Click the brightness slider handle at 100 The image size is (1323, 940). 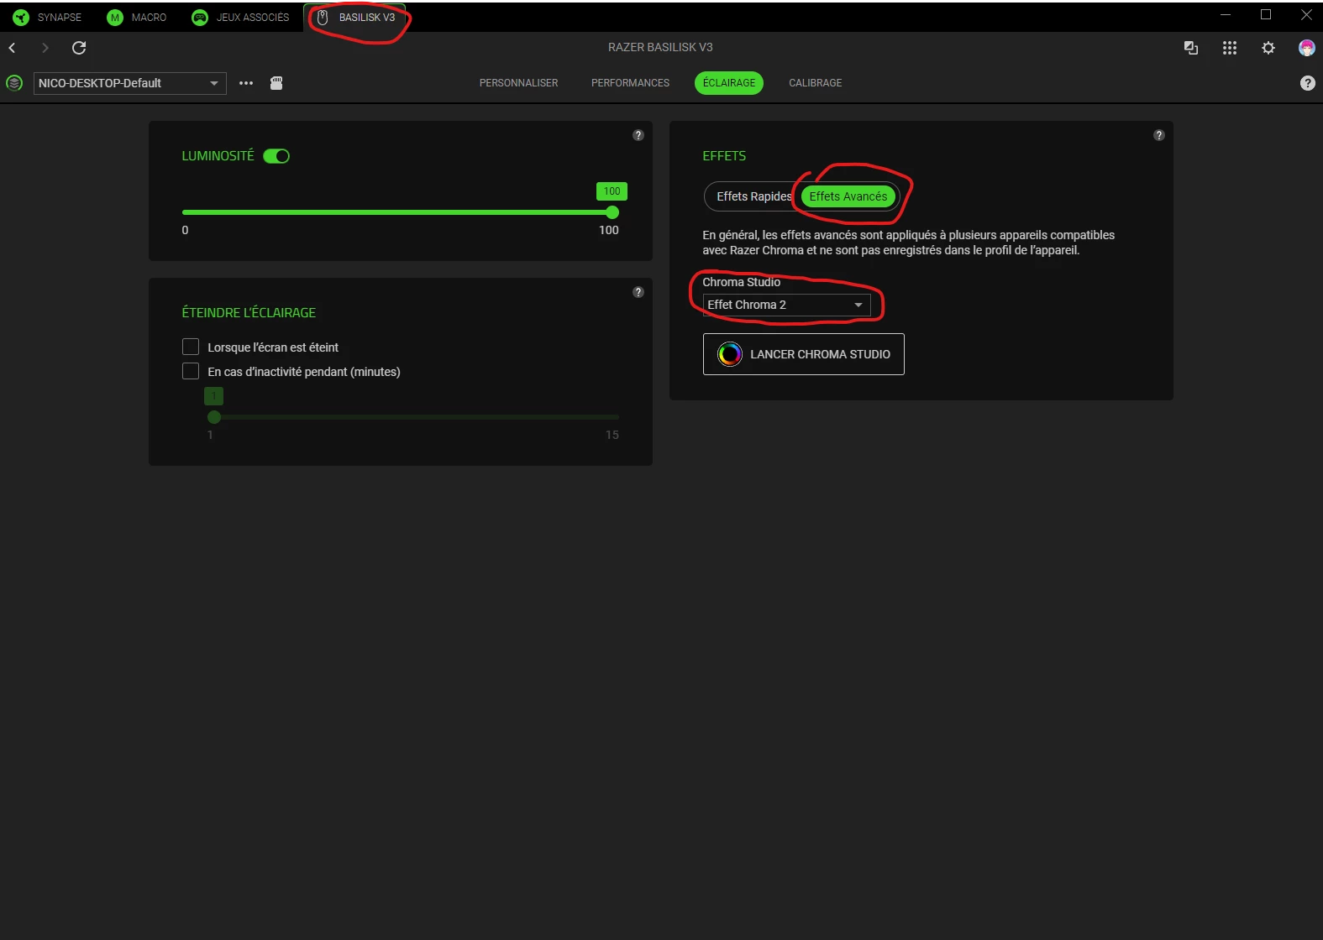pos(612,212)
